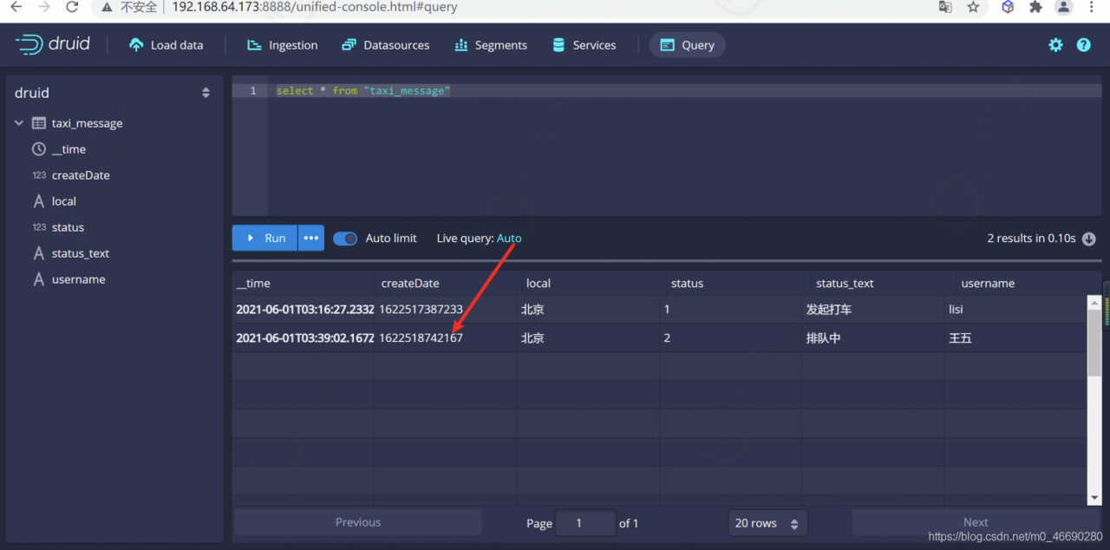Viewport: 1110px width, 550px height.
Task: Click into the SQL query editor
Action: coord(683,147)
